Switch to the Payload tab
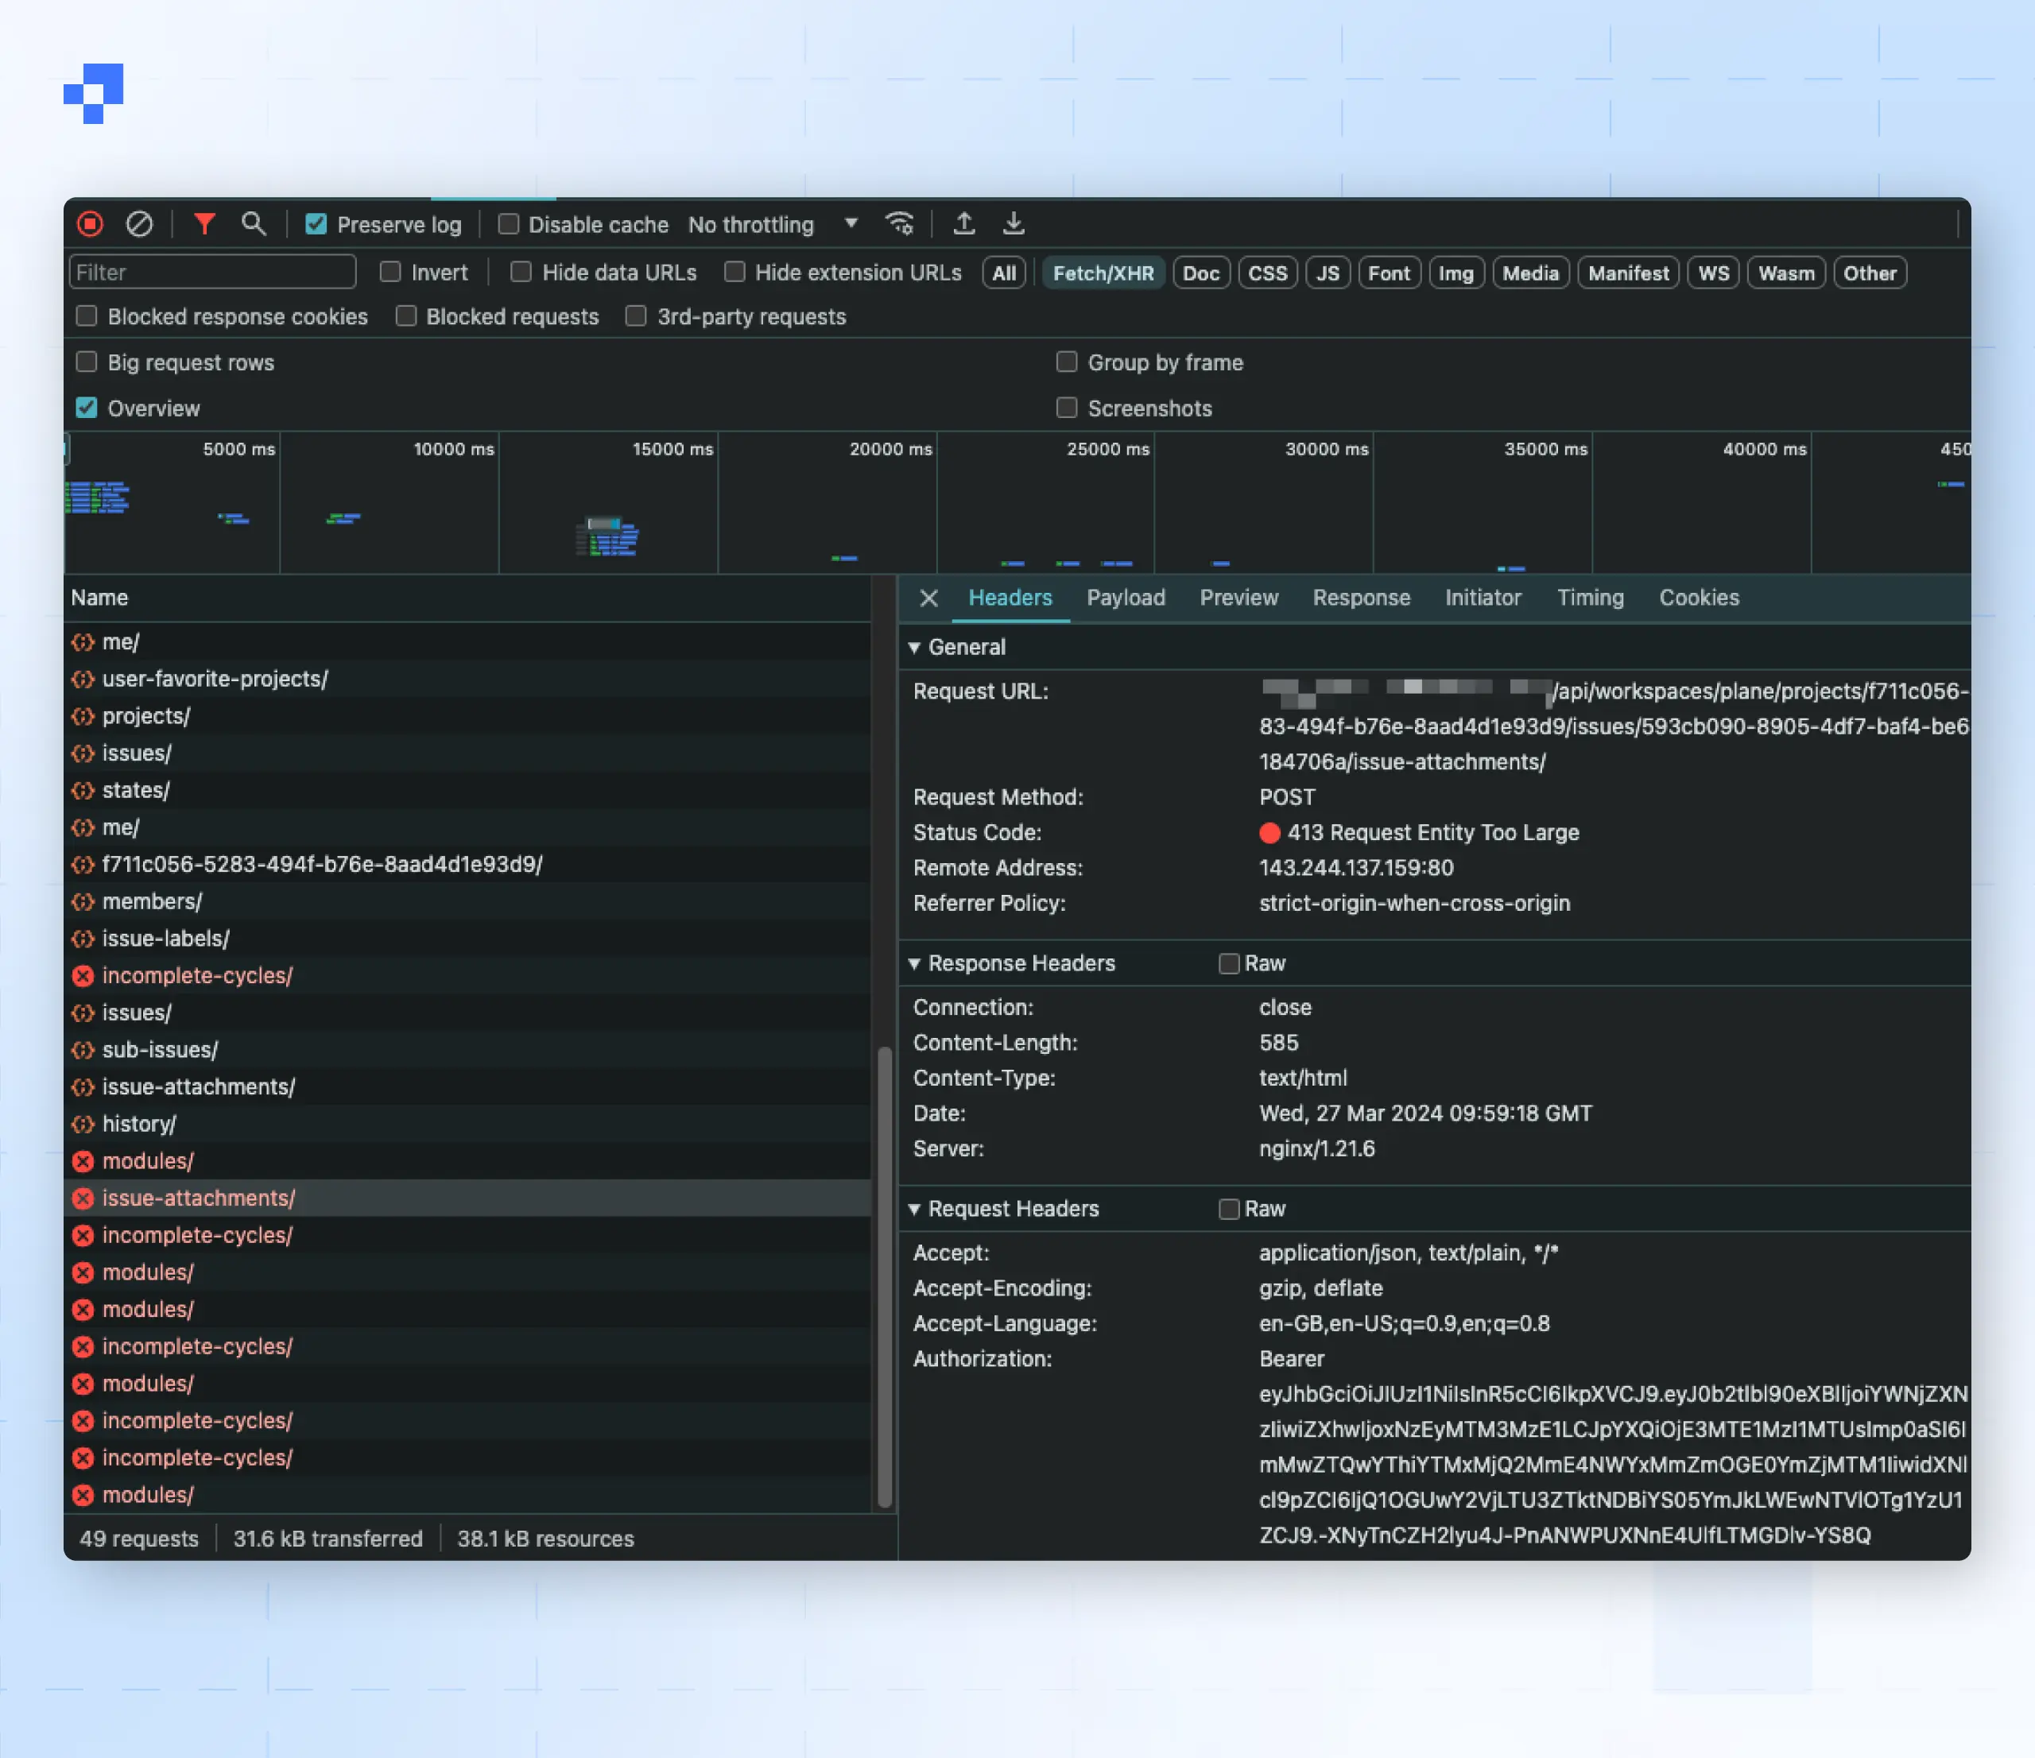2035x1758 pixels. [1126, 598]
